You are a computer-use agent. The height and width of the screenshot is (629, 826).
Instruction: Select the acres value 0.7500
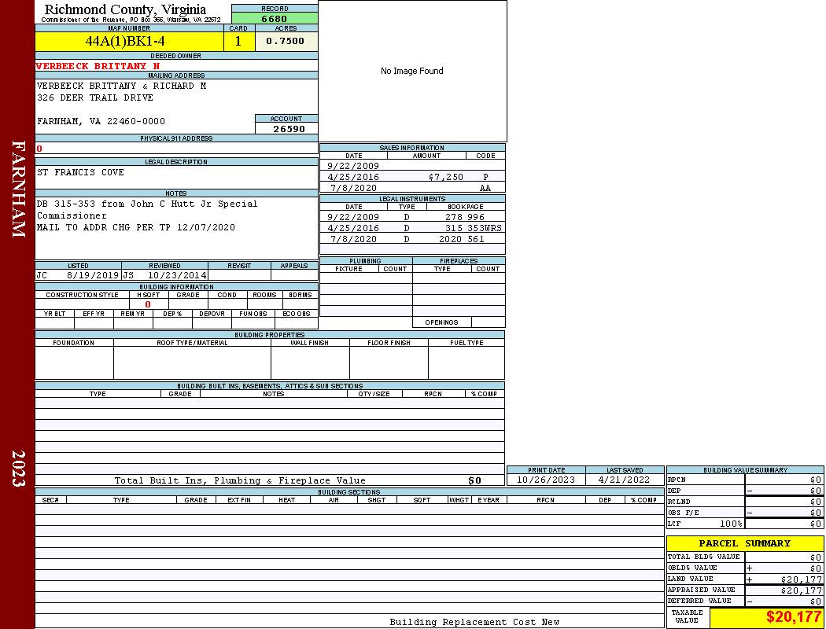point(286,42)
